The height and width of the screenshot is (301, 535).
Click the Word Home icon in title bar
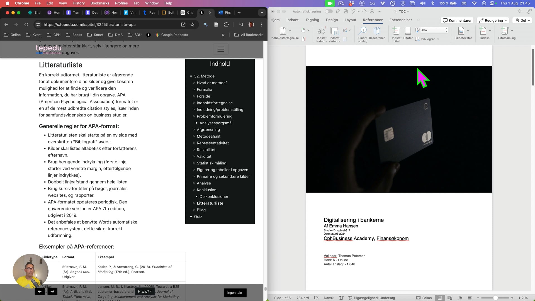coord(338,11)
